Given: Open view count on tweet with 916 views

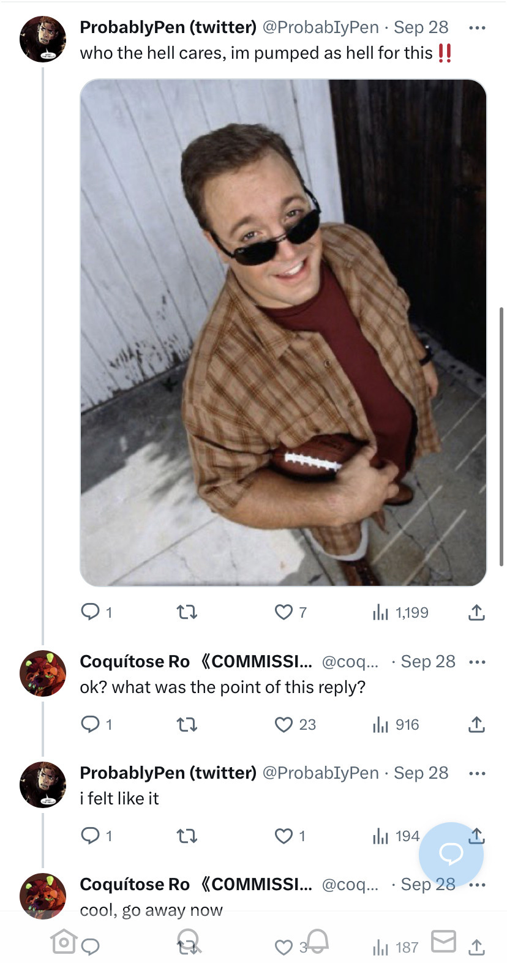Looking at the screenshot, I should point(396,725).
